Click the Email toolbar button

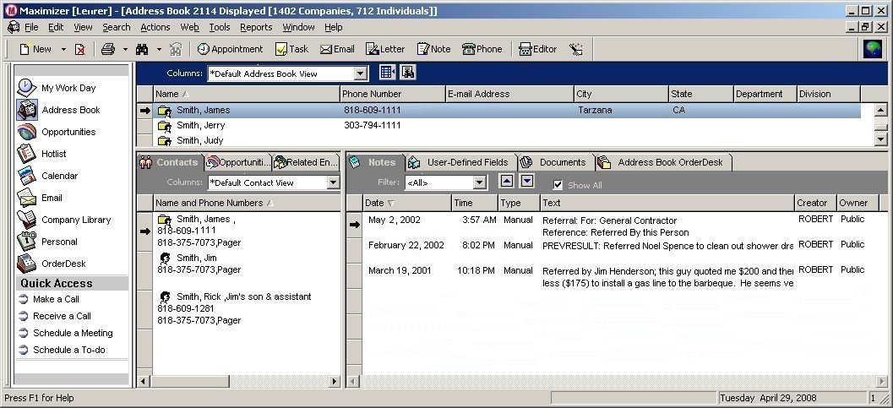(337, 50)
